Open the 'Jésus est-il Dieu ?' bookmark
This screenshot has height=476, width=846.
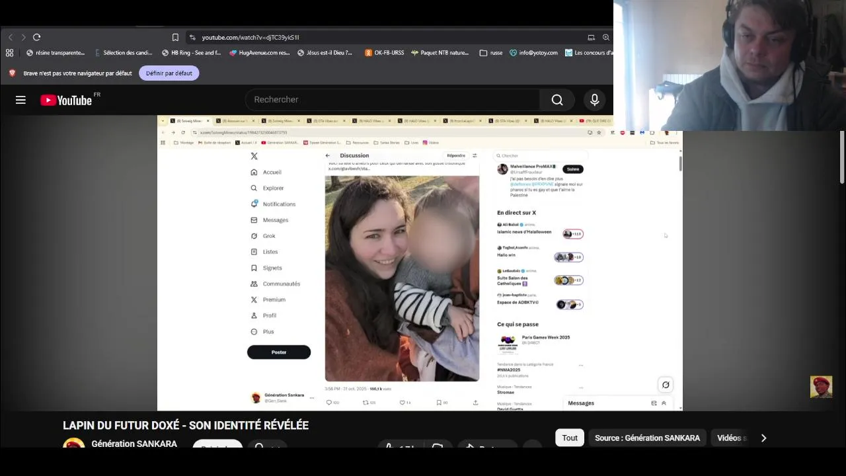325,53
